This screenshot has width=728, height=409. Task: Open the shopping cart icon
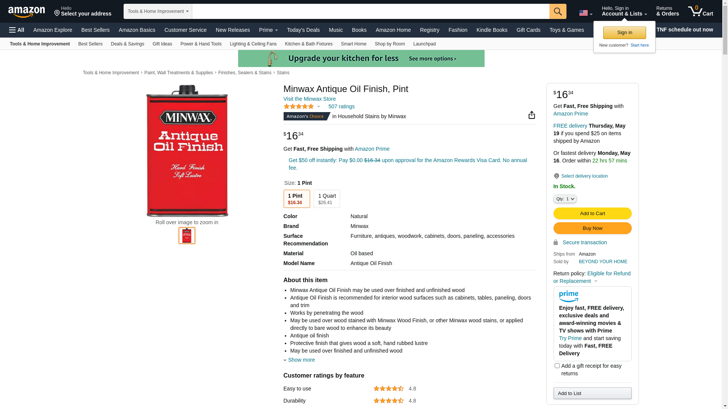700,11
